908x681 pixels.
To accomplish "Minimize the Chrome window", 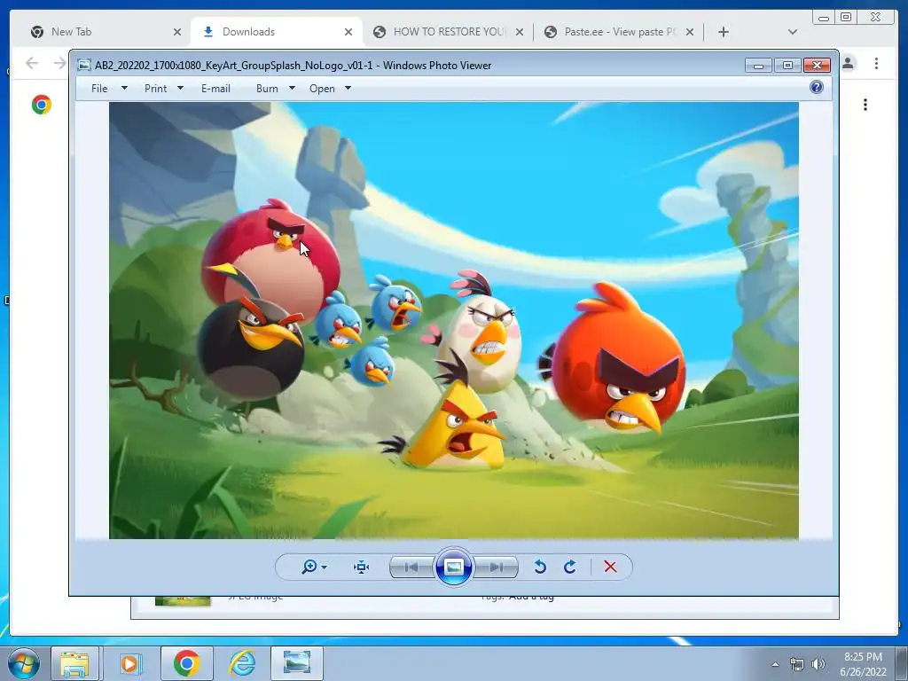I will [824, 18].
